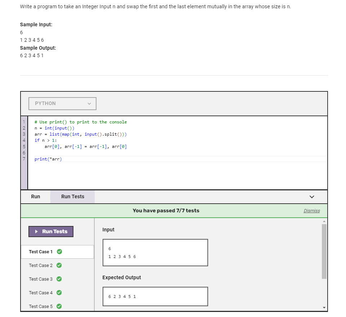Image resolution: width=346 pixels, height=317 pixels.
Task: Click the green check icon of Test Case 3
Action: click(59, 279)
